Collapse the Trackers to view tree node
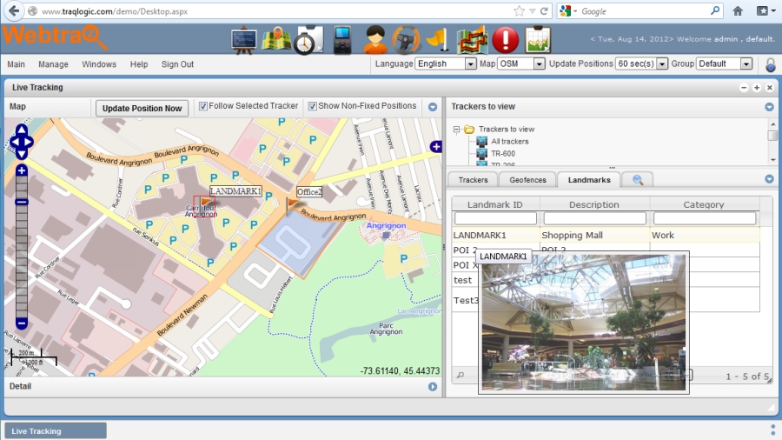782x440 pixels. (456, 130)
